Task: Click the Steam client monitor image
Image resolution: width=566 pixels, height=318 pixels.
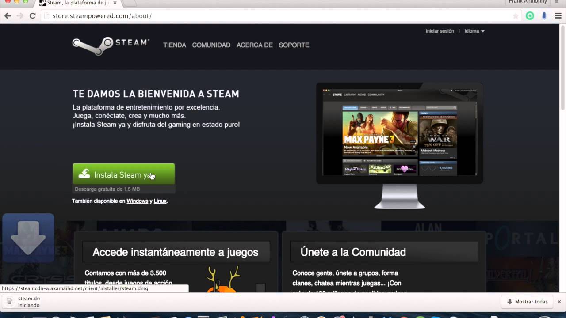Action: pyautogui.click(x=400, y=146)
